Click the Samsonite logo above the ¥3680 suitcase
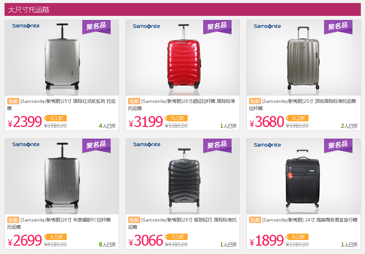The height and width of the screenshot is (254, 365). point(267,26)
